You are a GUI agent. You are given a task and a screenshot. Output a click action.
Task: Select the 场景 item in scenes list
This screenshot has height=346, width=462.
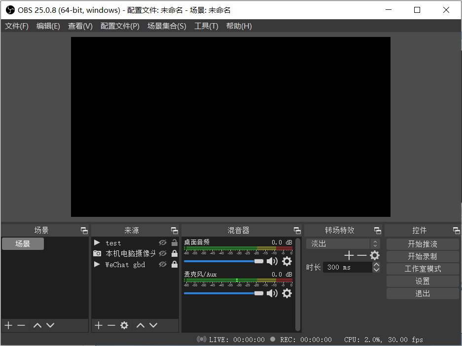23,244
